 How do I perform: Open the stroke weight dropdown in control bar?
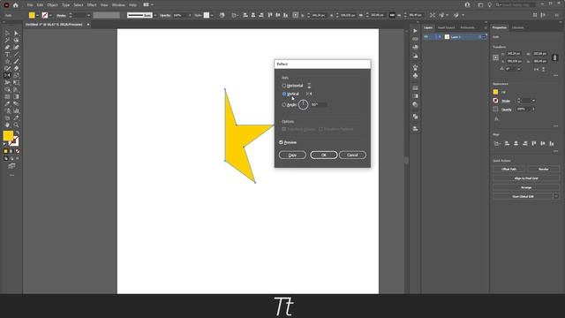click(x=88, y=15)
